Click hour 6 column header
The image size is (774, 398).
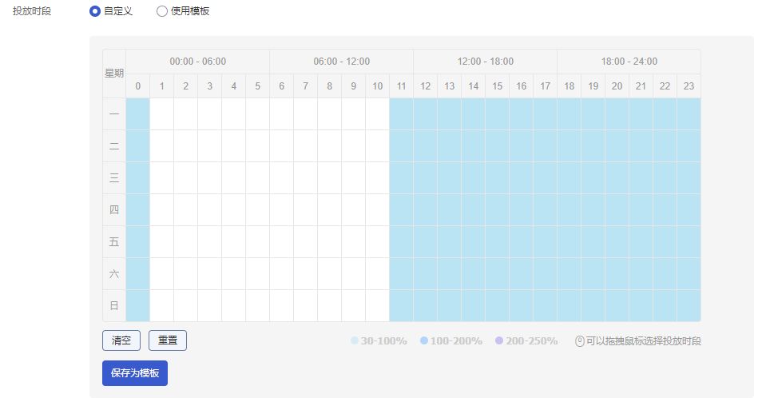point(281,86)
